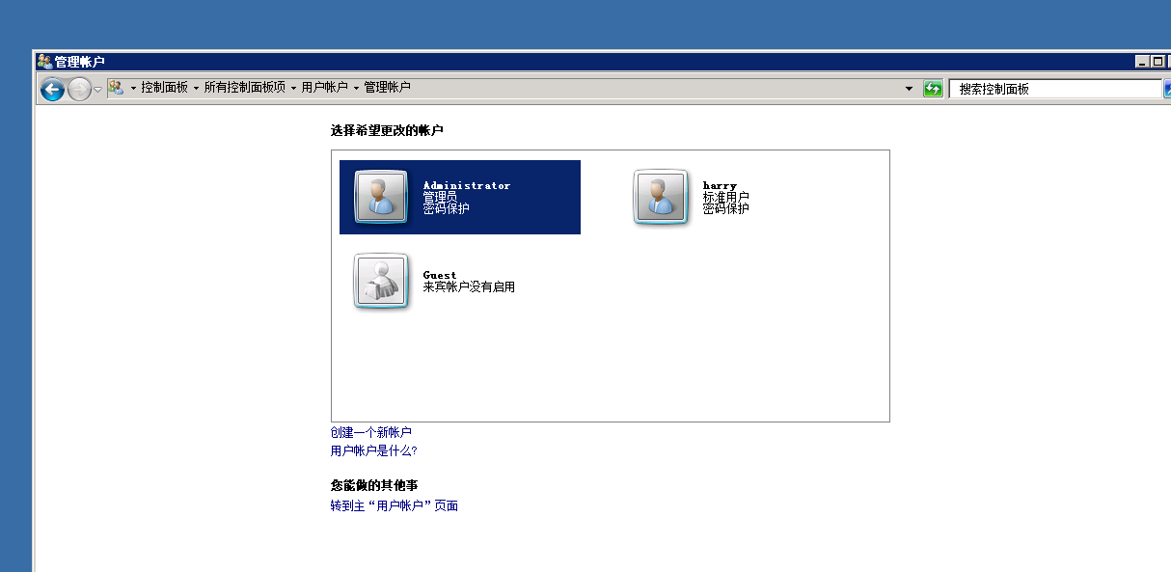Select 所有控制面板项 in the breadcrumb
The height and width of the screenshot is (572, 1171).
(245, 87)
